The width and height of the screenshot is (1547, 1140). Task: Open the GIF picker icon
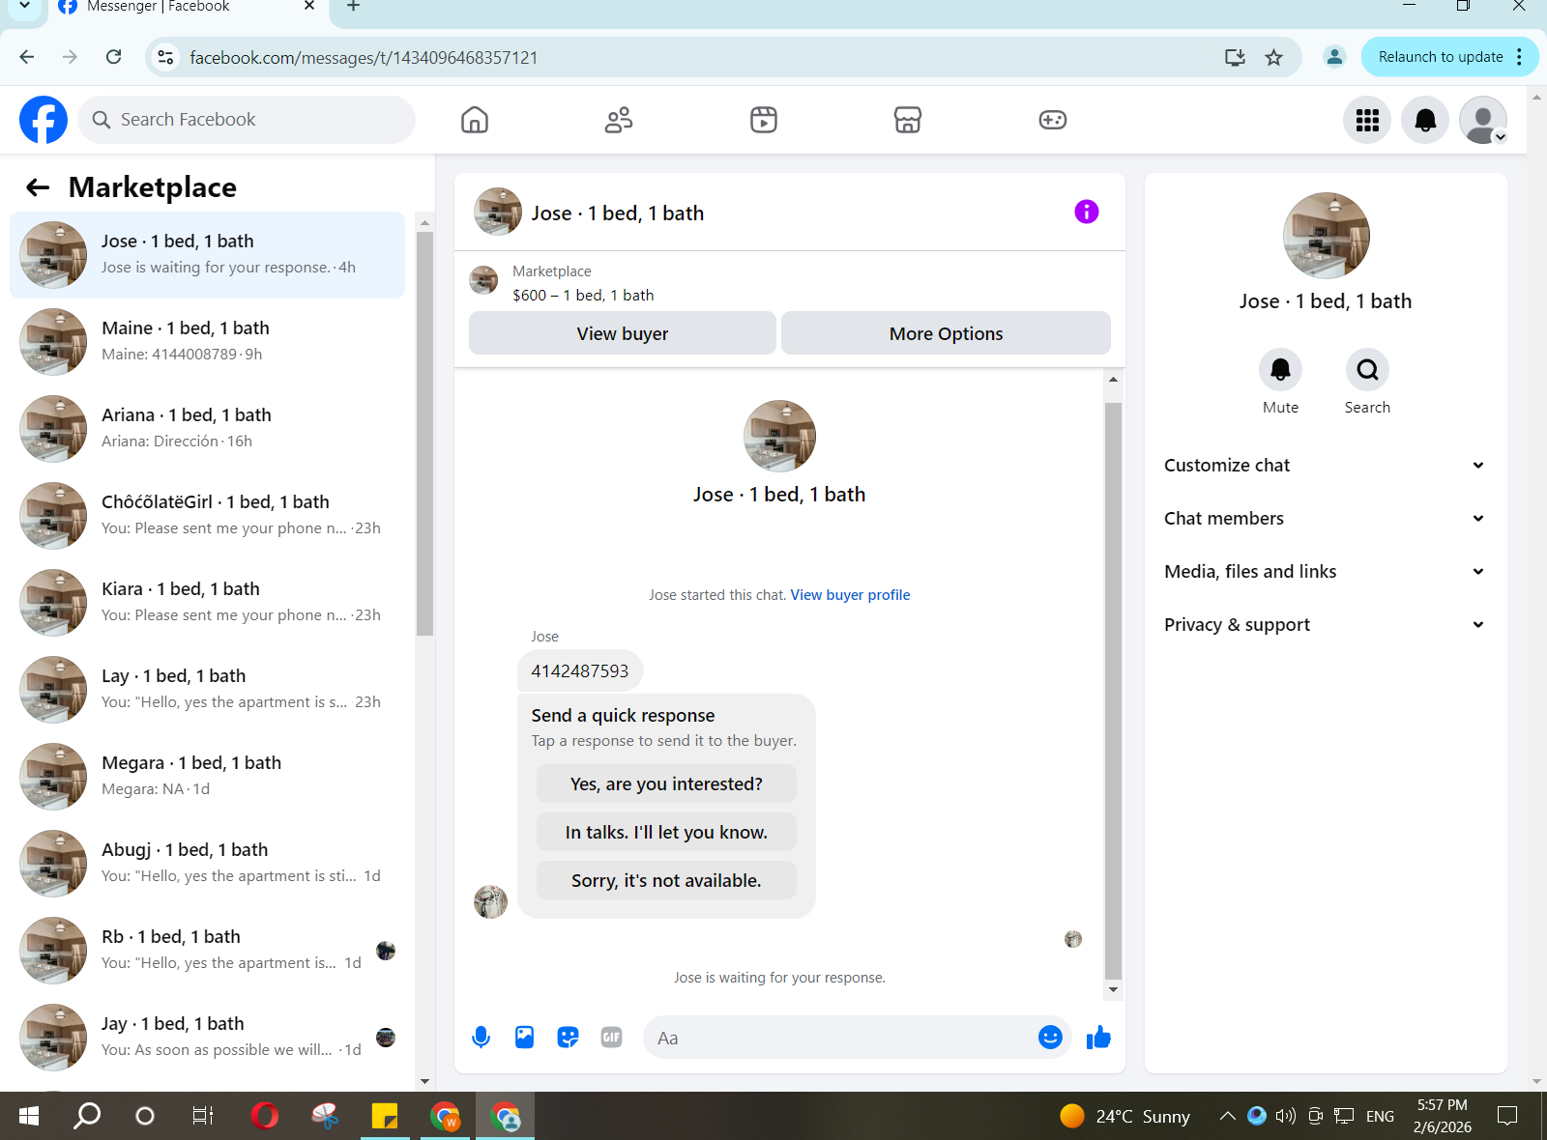[611, 1038]
